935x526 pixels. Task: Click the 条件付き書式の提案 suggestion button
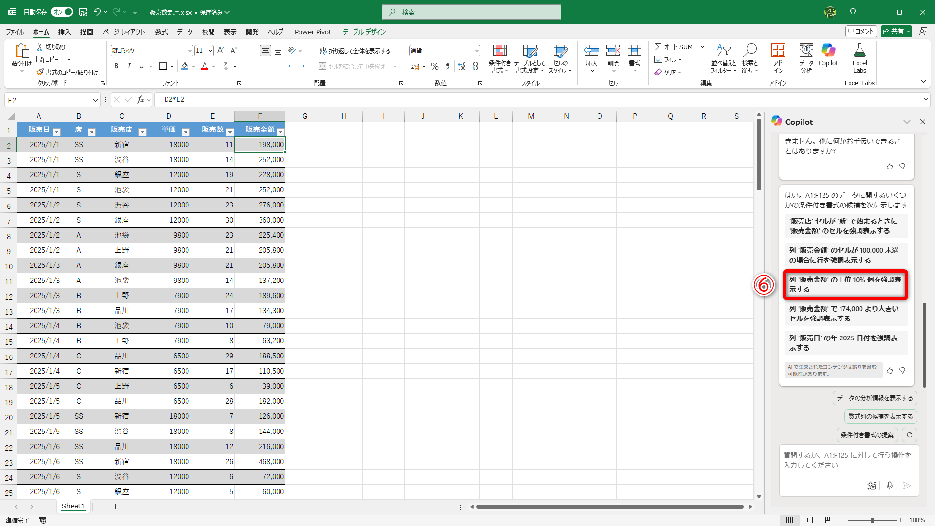867,435
